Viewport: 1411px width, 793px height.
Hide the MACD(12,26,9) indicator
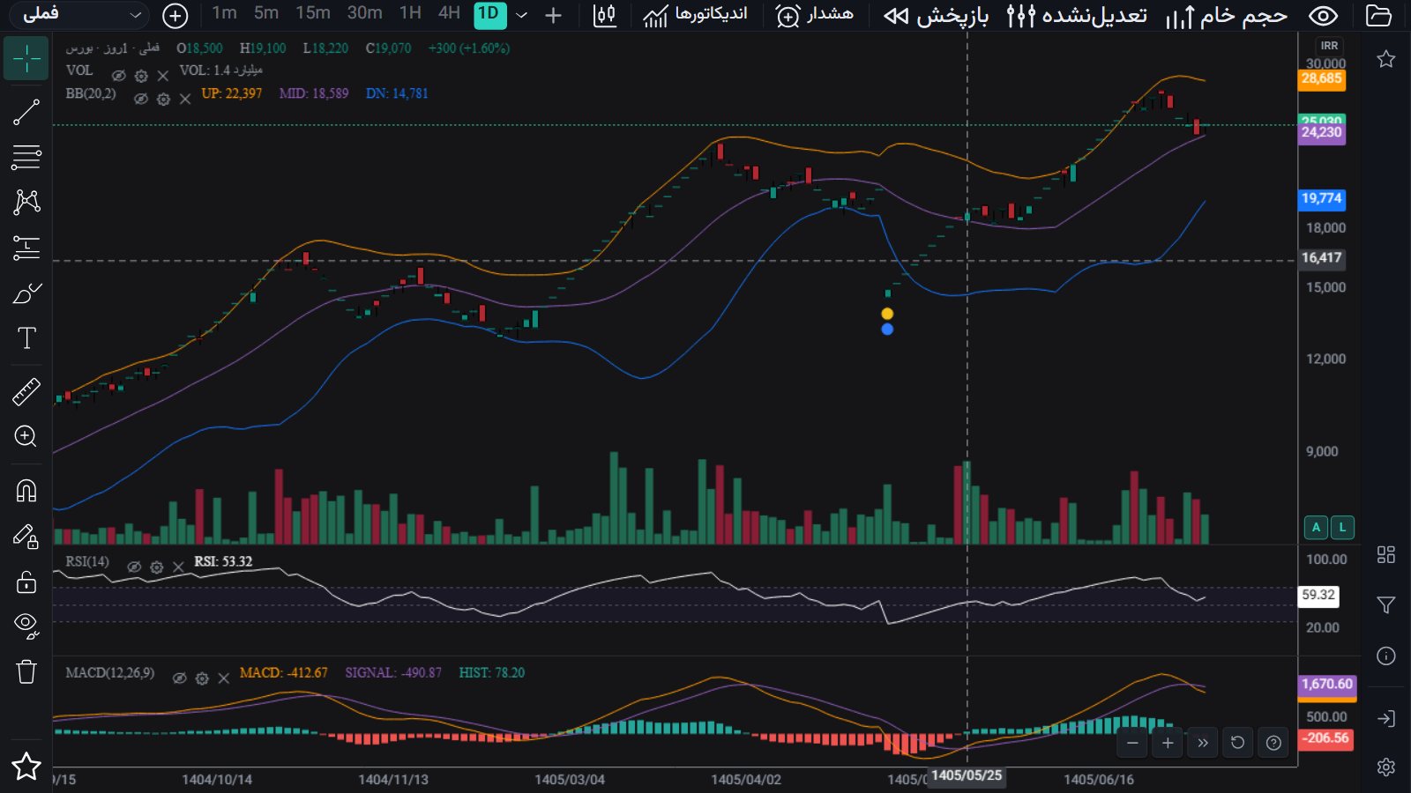click(179, 678)
